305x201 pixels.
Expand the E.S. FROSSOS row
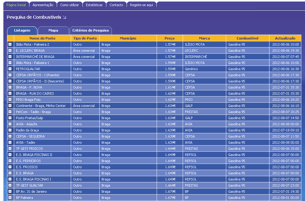tap(10, 167)
